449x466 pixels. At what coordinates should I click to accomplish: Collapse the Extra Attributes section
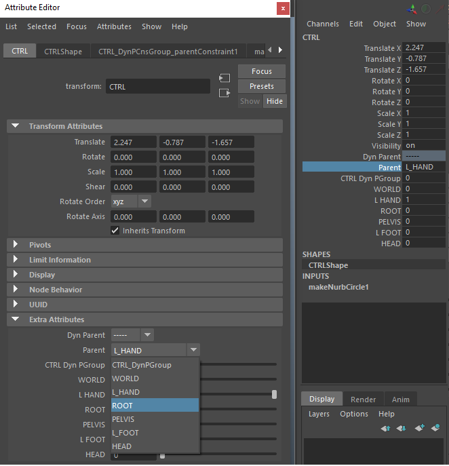point(16,319)
